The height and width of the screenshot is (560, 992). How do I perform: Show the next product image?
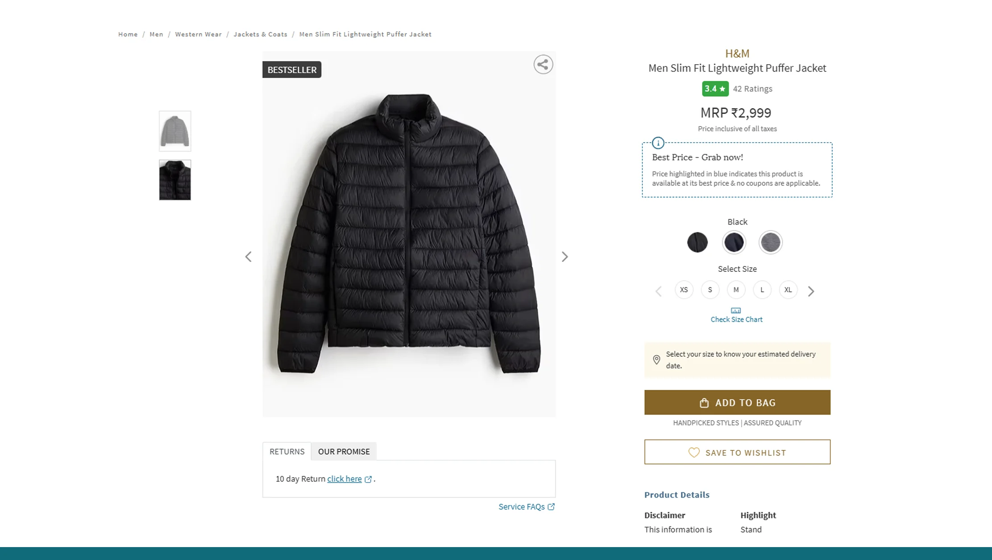click(x=564, y=257)
